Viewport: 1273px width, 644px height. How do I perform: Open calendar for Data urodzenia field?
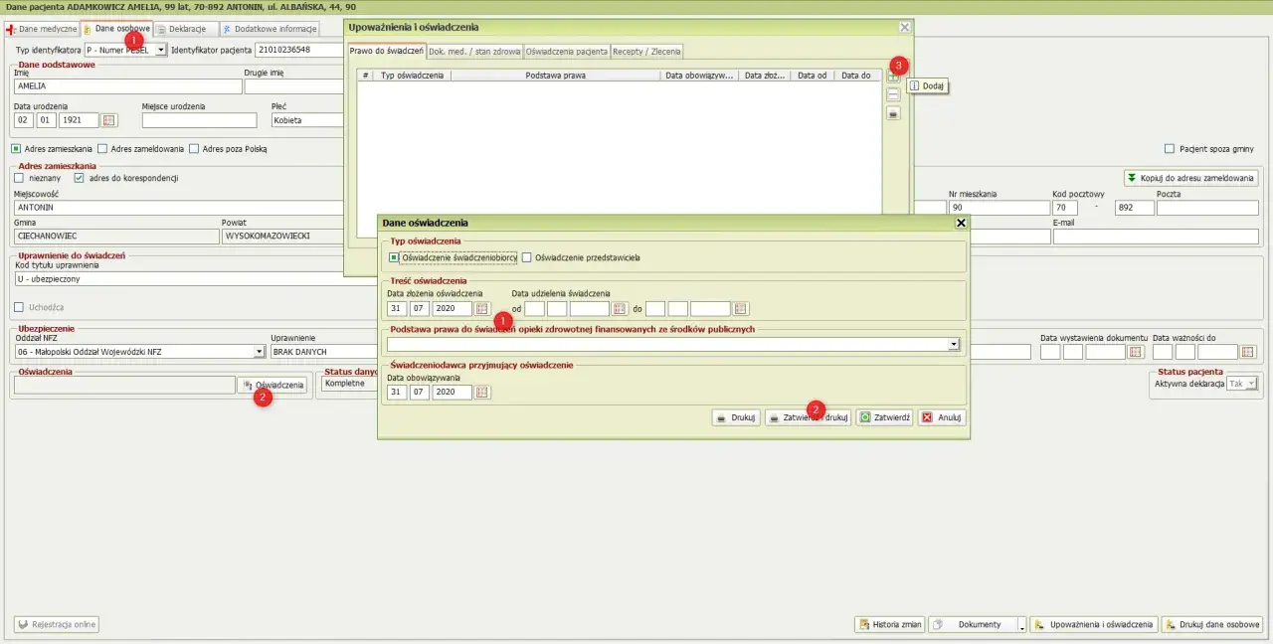(109, 120)
